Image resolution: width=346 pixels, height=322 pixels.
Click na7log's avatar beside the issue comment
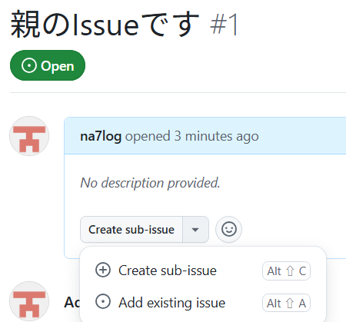[x=29, y=136]
